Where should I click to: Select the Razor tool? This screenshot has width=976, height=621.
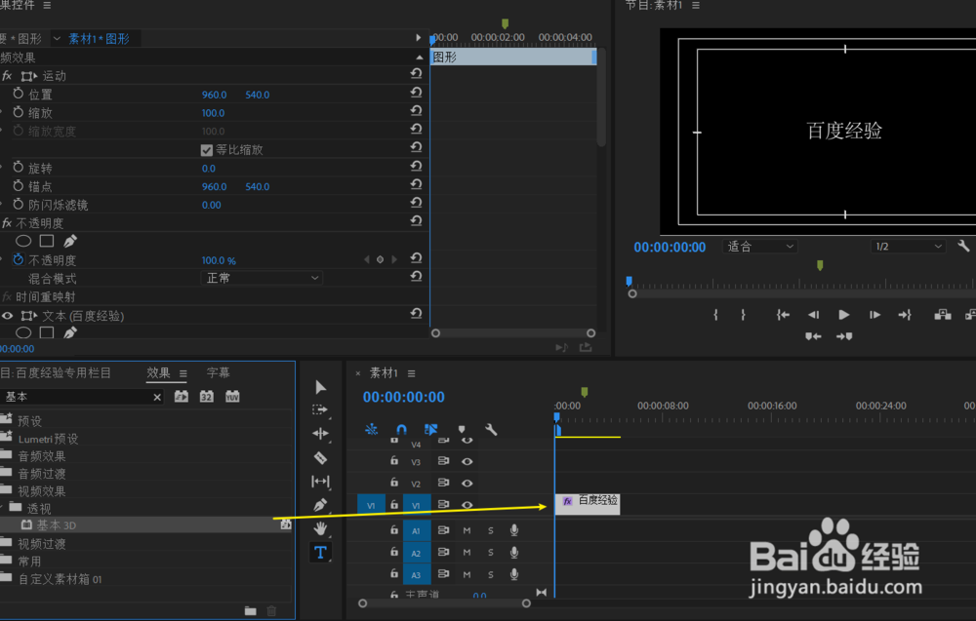coord(320,457)
